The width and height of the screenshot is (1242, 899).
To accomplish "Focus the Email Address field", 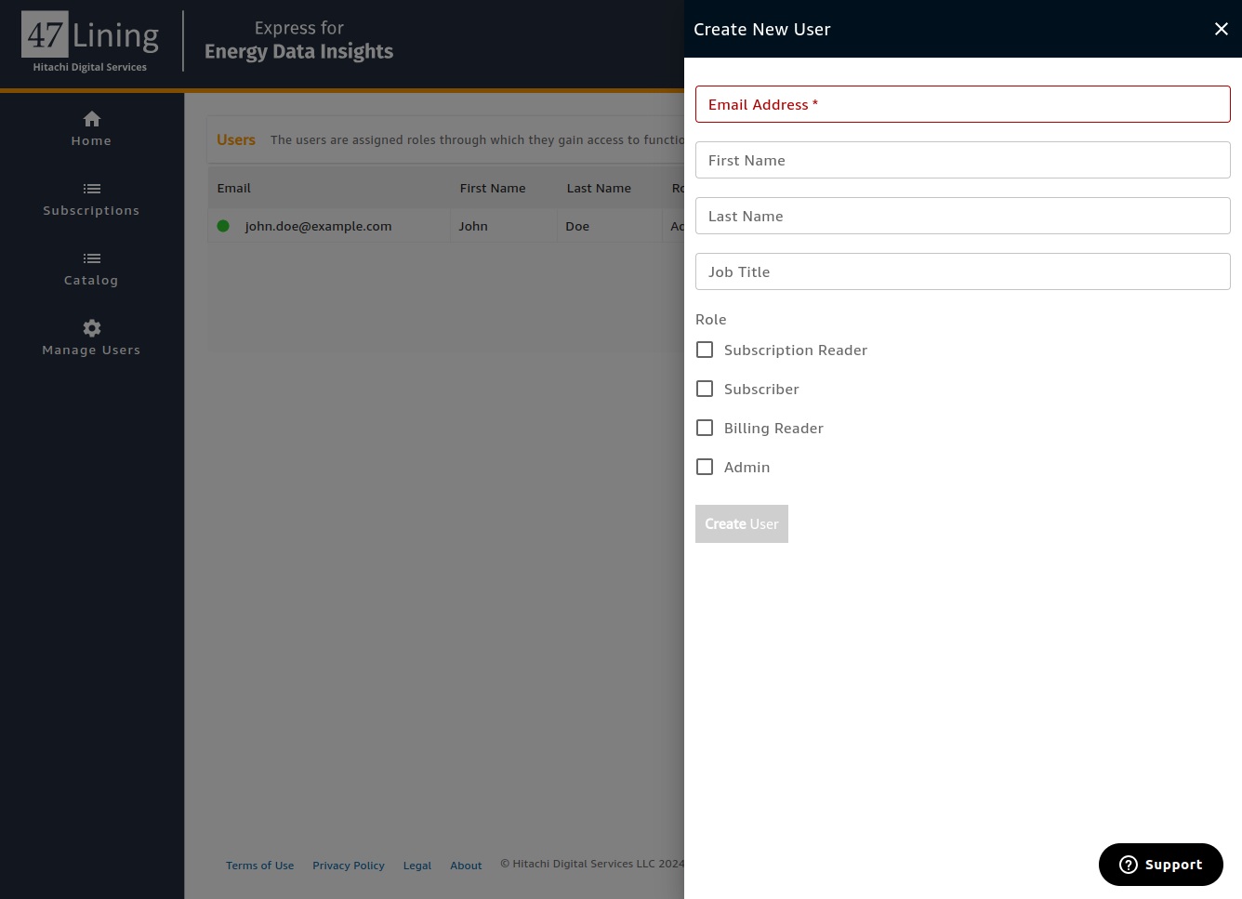I will tap(962, 104).
